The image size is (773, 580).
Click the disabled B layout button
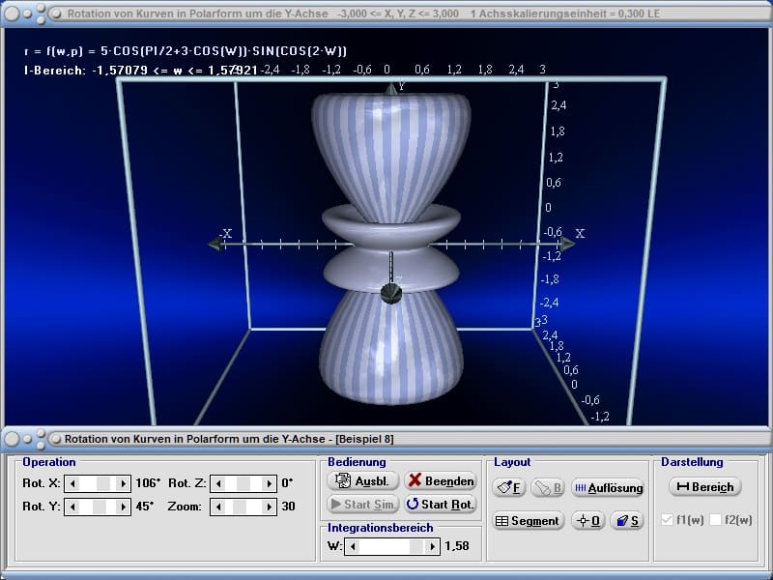click(x=548, y=488)
